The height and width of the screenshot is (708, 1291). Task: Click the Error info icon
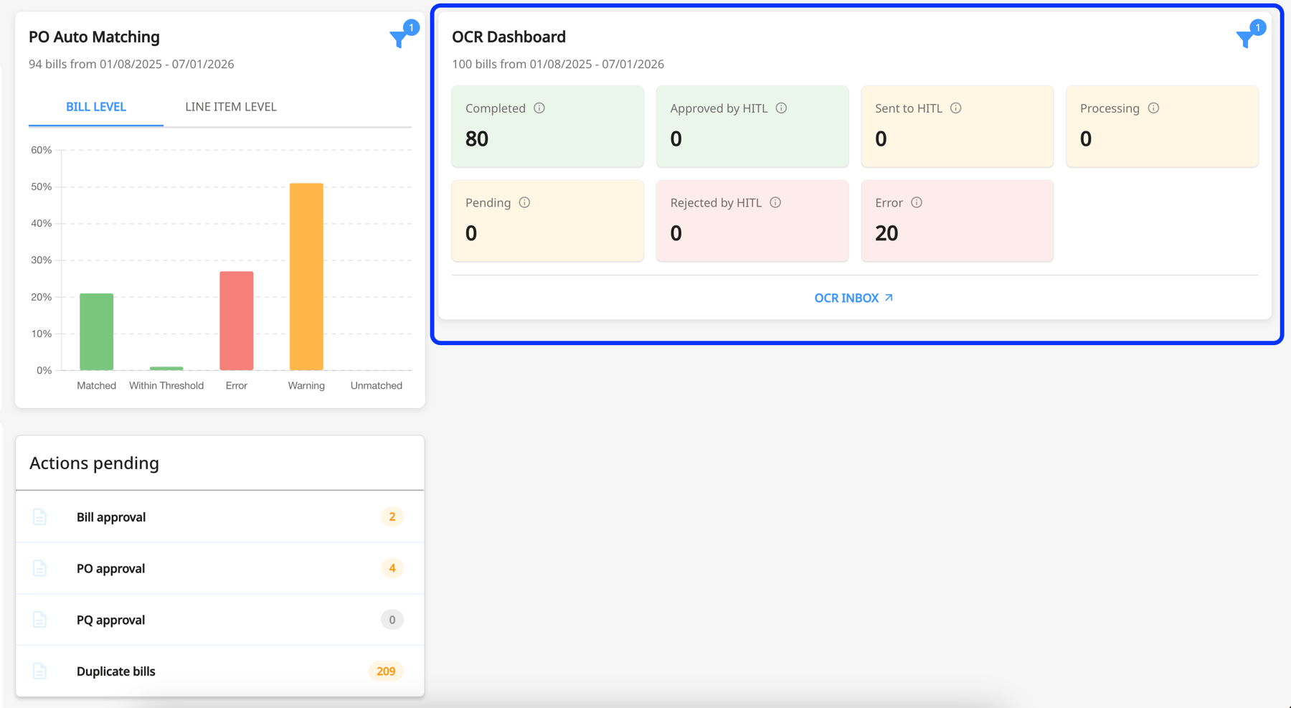pyautogui.click(x=918, y=202)
